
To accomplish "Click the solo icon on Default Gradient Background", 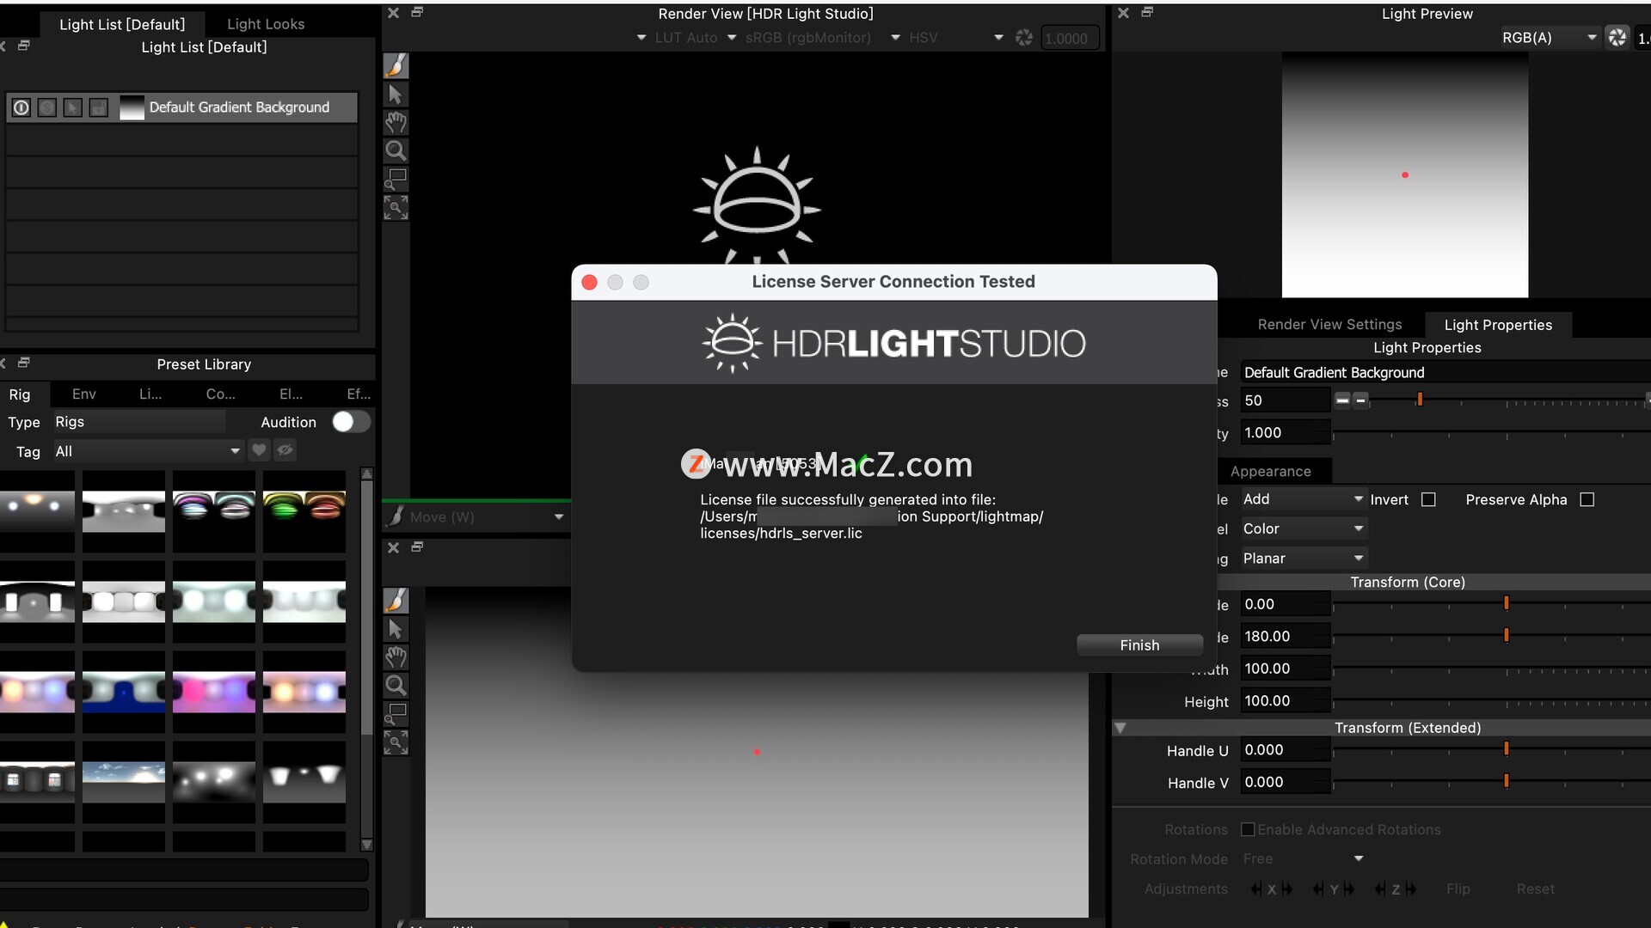I will pyautogui.click(x=47, y=107).
